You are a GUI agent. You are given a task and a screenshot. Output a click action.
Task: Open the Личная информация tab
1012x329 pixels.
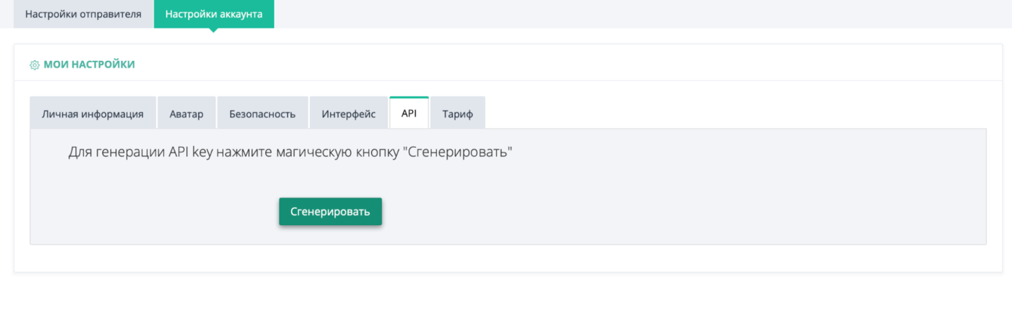click(x=93, y=114)
